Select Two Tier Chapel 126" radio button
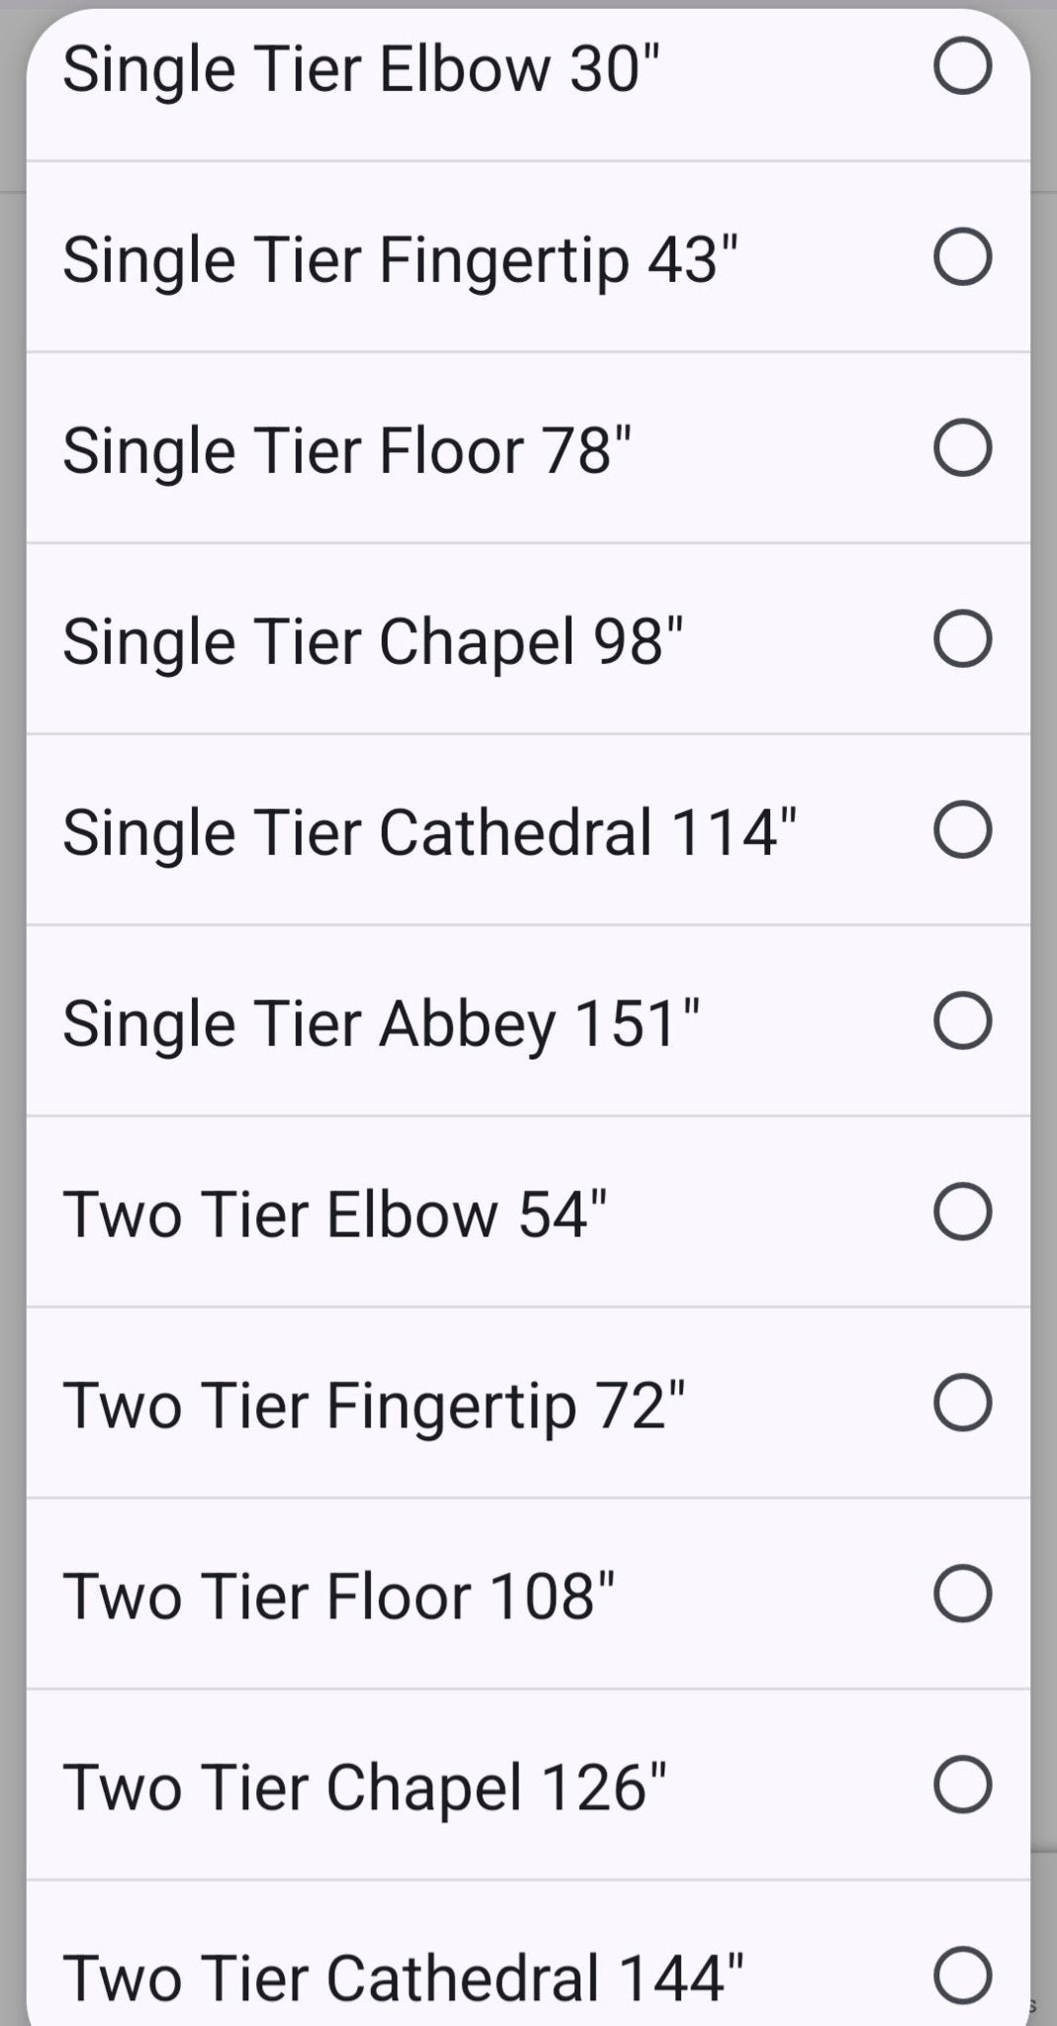This screenshot has width=1057, height=2026. 962,1785
